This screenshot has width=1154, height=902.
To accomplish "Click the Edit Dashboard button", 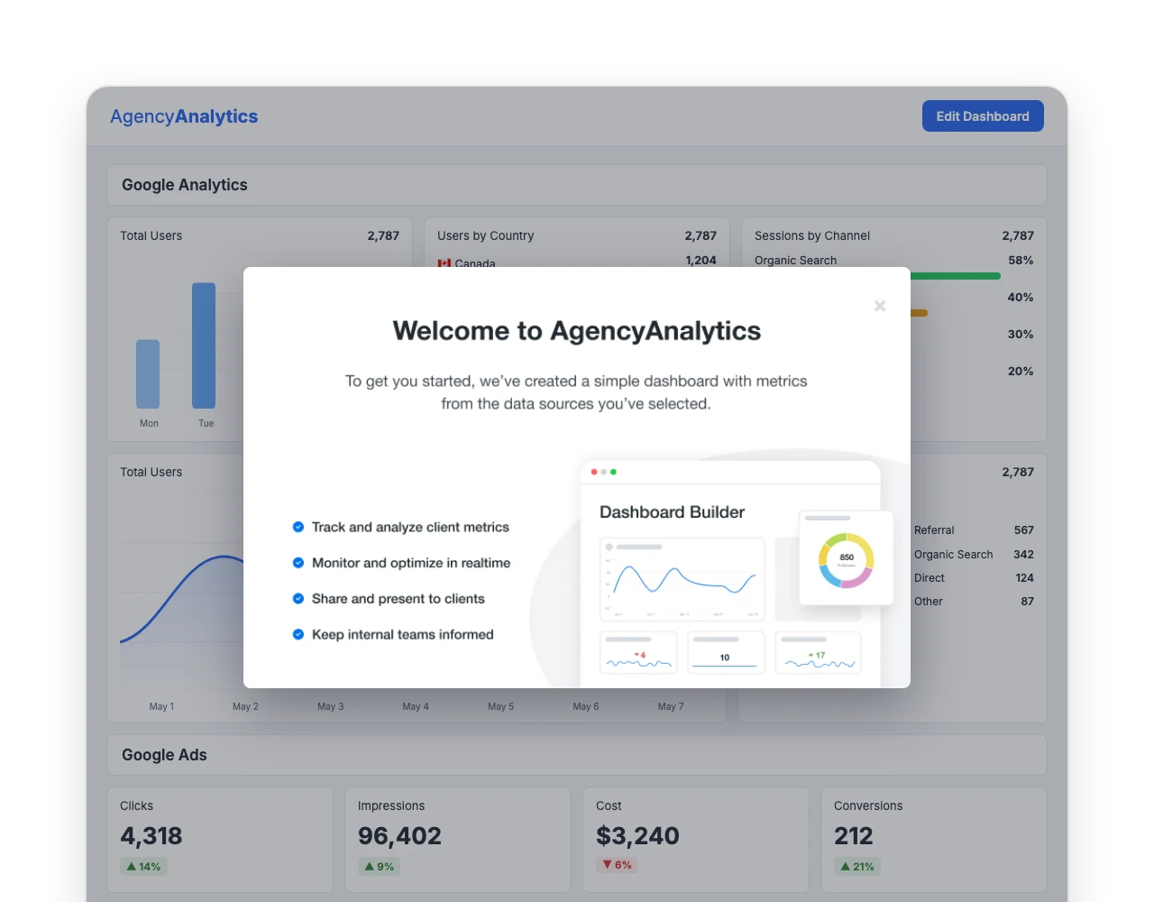I will click(983, 116).
